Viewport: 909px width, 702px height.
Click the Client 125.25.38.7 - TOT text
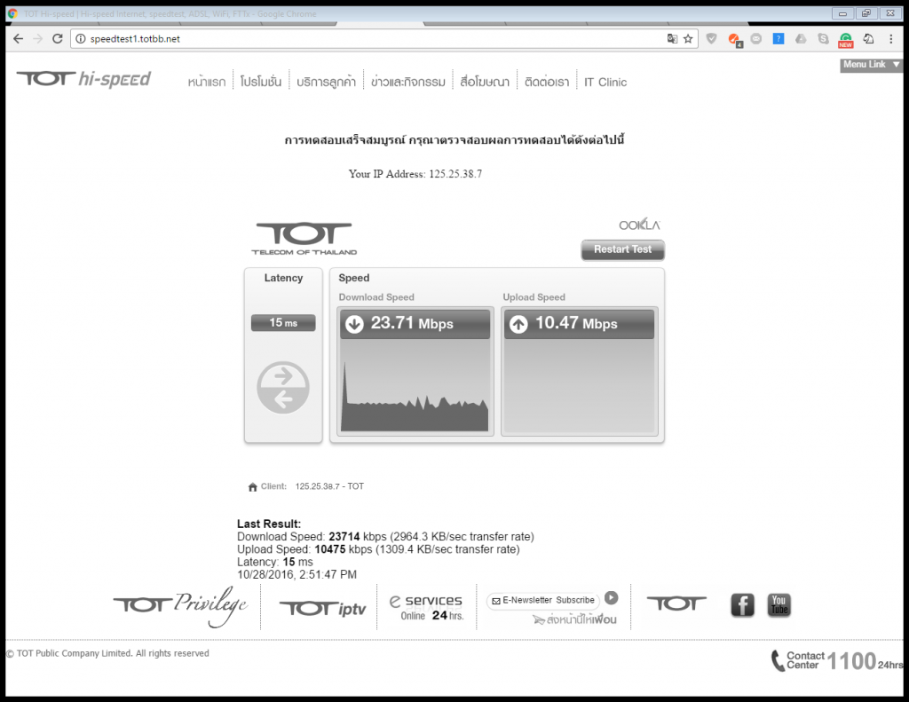coord(312,486)
